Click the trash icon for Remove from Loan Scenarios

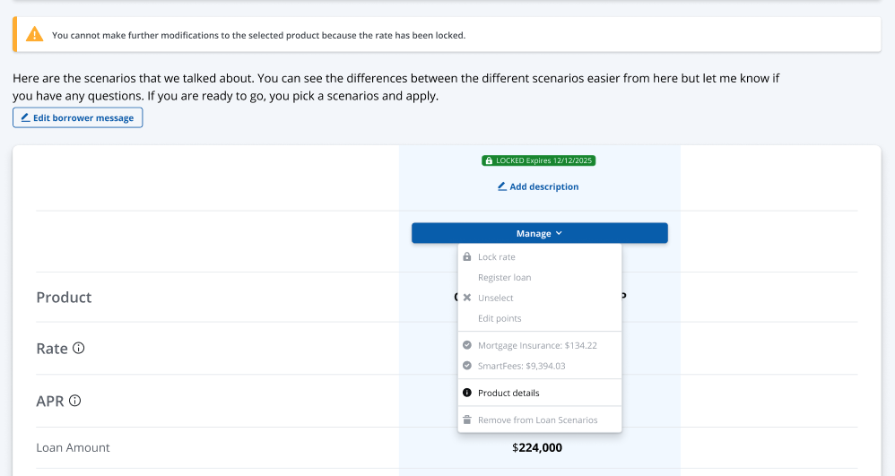point(466,420)
